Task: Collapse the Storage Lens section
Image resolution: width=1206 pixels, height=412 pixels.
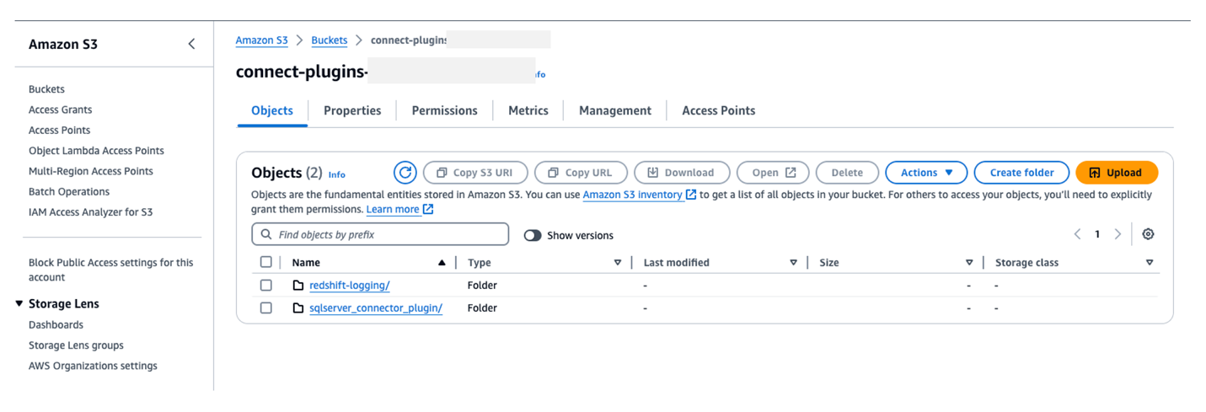Action: 19,303
